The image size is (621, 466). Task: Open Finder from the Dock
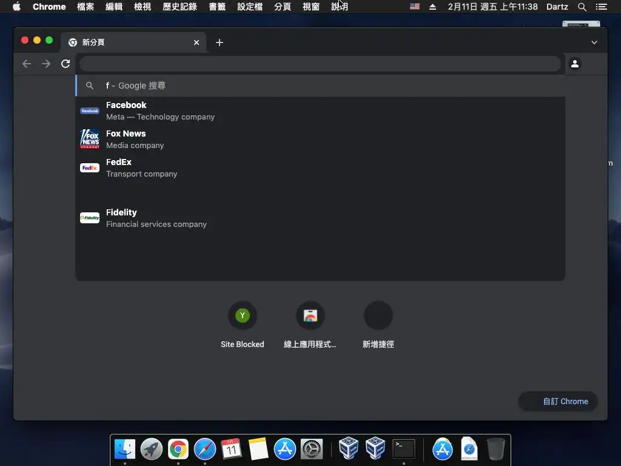point(125,450)
